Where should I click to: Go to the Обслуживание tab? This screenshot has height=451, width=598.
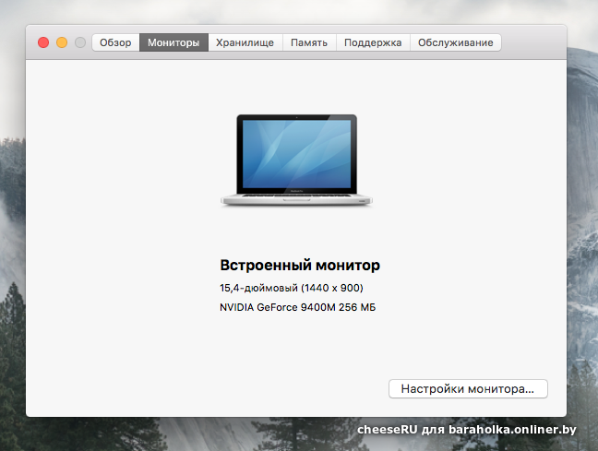coord(455,42)
